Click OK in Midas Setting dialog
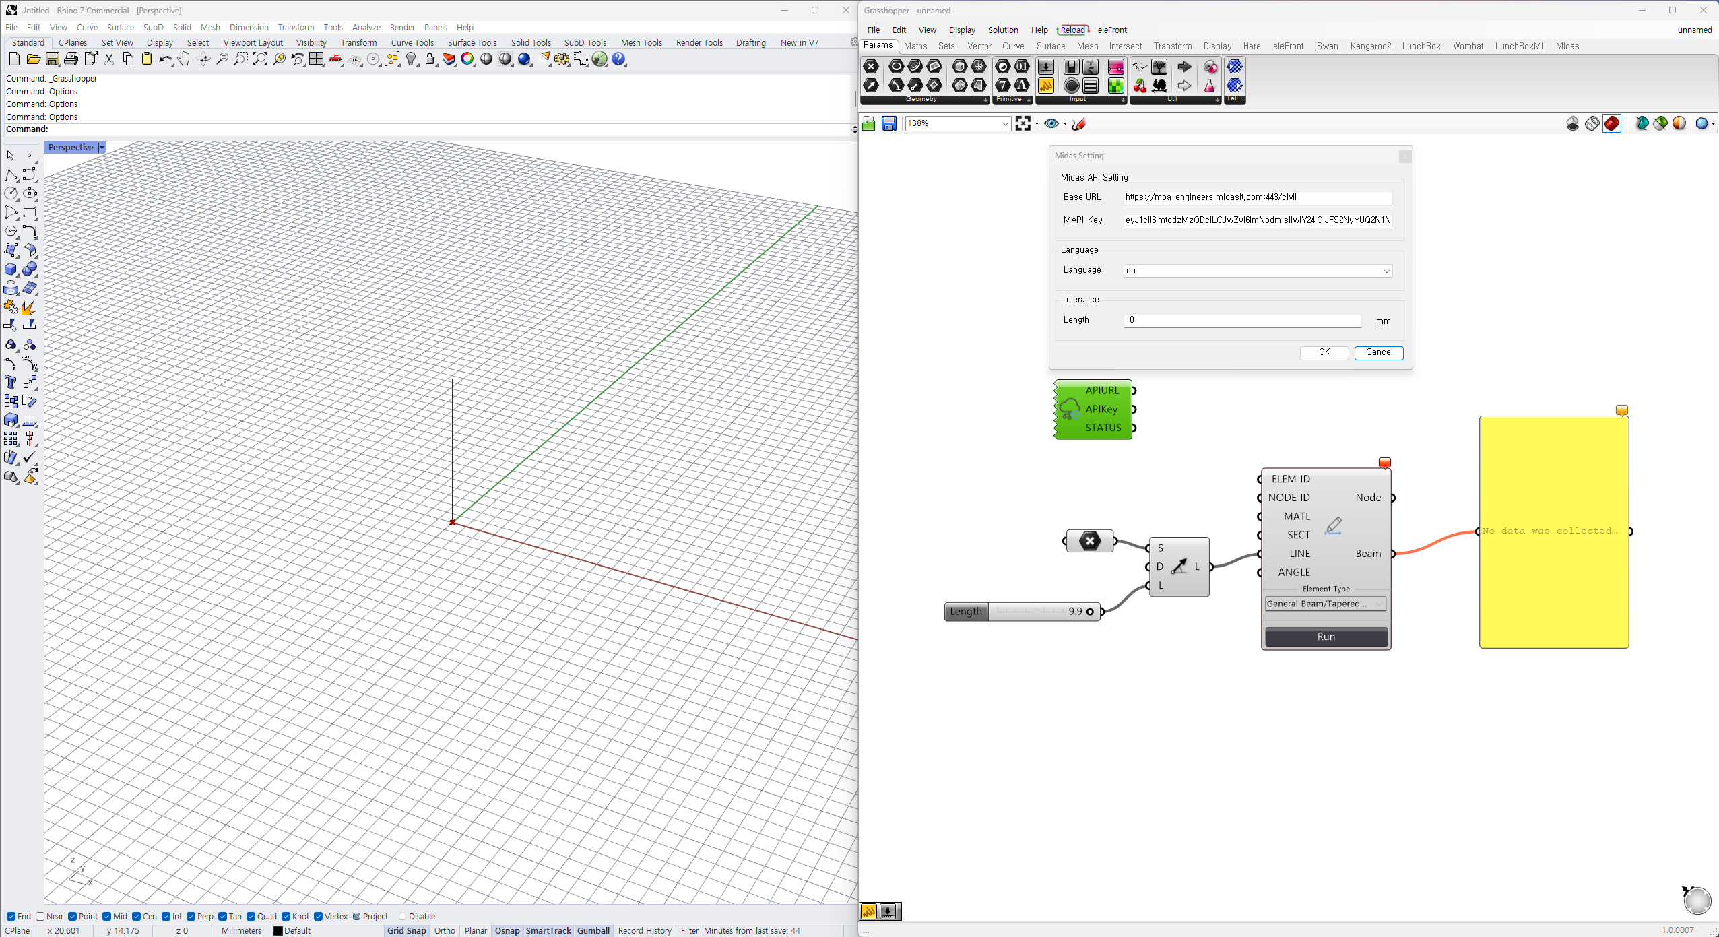 (x=1324, y=352)
